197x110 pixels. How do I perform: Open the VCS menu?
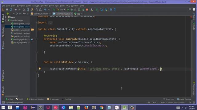tap(68, 6)
